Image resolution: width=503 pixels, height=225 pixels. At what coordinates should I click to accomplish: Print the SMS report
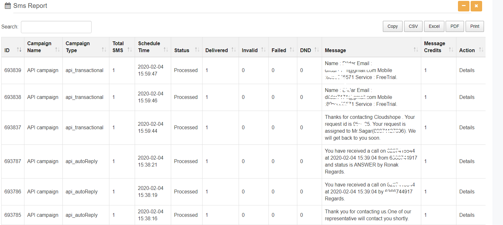(475, 26)
